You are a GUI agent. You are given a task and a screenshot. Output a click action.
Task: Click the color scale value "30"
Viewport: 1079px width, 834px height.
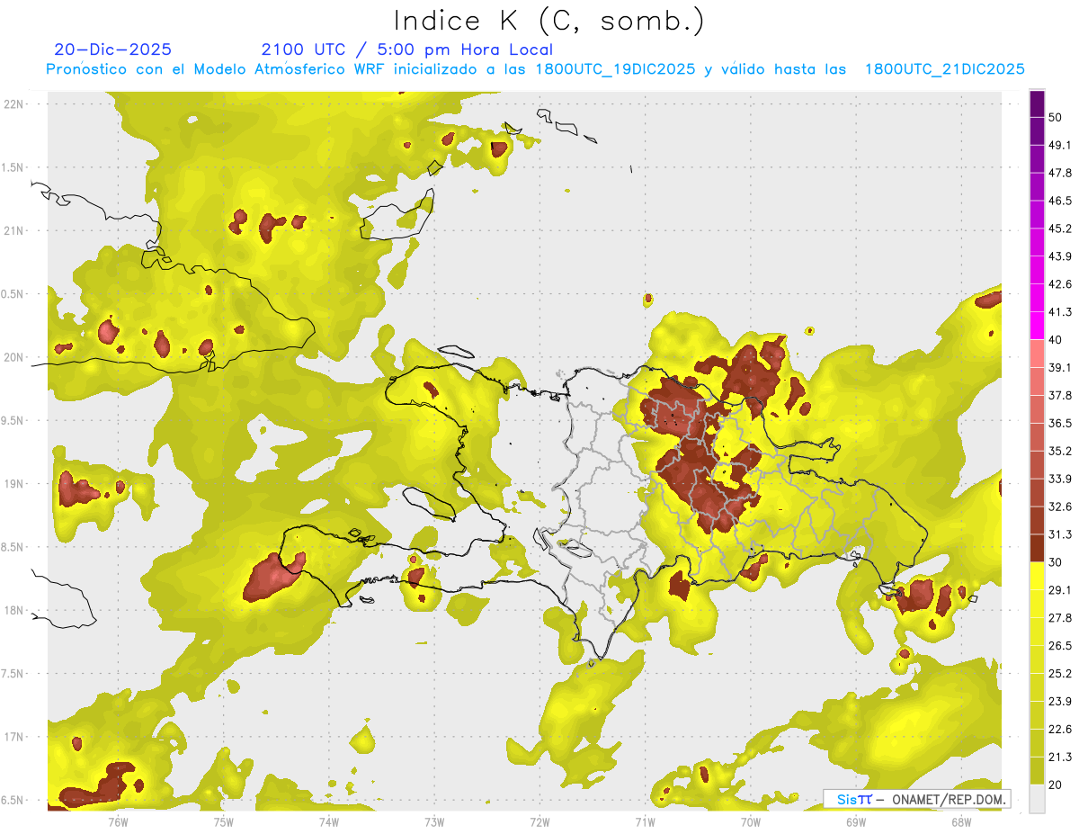[x=1056, y=562]
